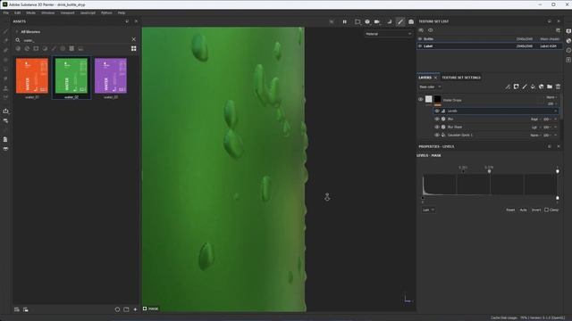572x321 pixels.
Task: Toggle the highlighted paint brush icon in viewport toolbar
Action: point(400,21)
